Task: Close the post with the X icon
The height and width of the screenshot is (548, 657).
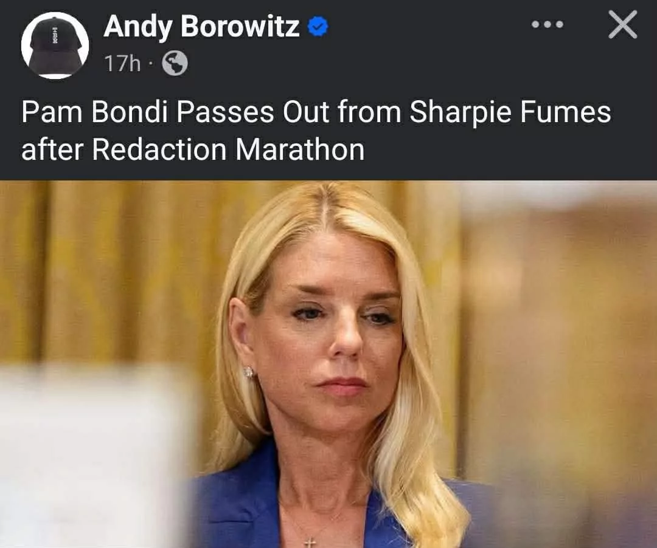Action: click(623, 25)
